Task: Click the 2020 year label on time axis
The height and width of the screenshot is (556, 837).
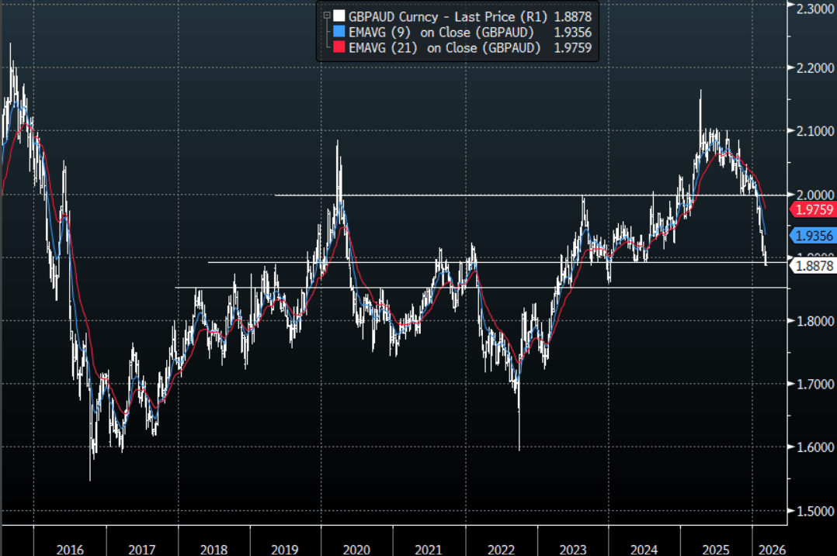Action: coord(356,549)
